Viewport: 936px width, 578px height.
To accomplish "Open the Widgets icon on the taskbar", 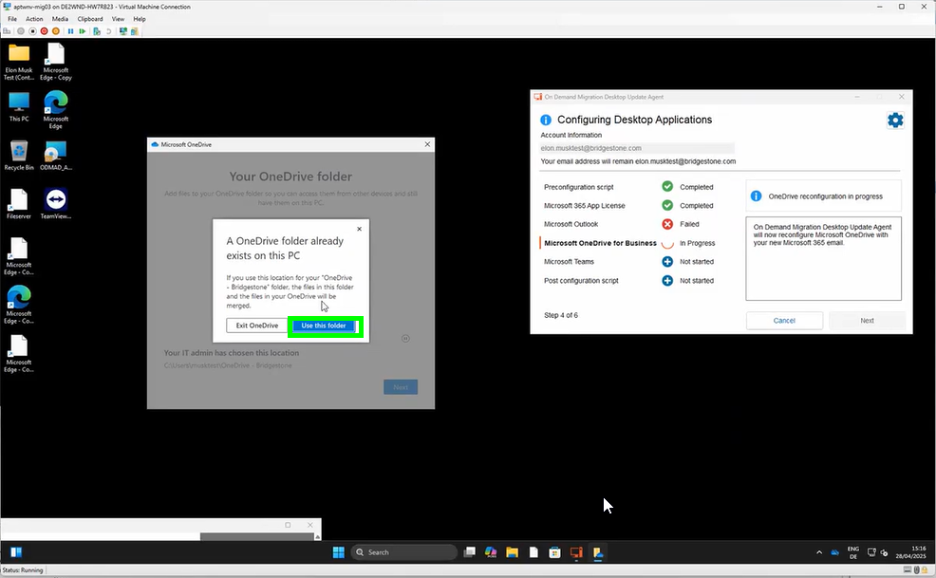I will tap(16, 552).
